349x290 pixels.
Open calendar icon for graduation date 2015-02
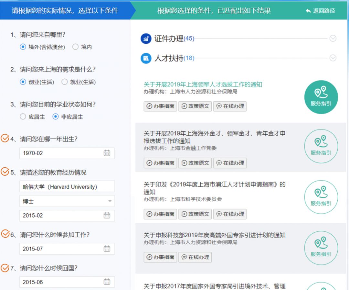(107, 215)
